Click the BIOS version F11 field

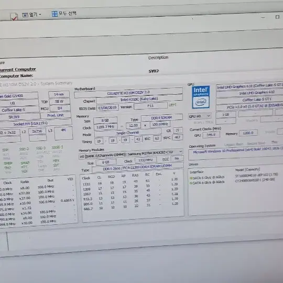pos(150,106)
